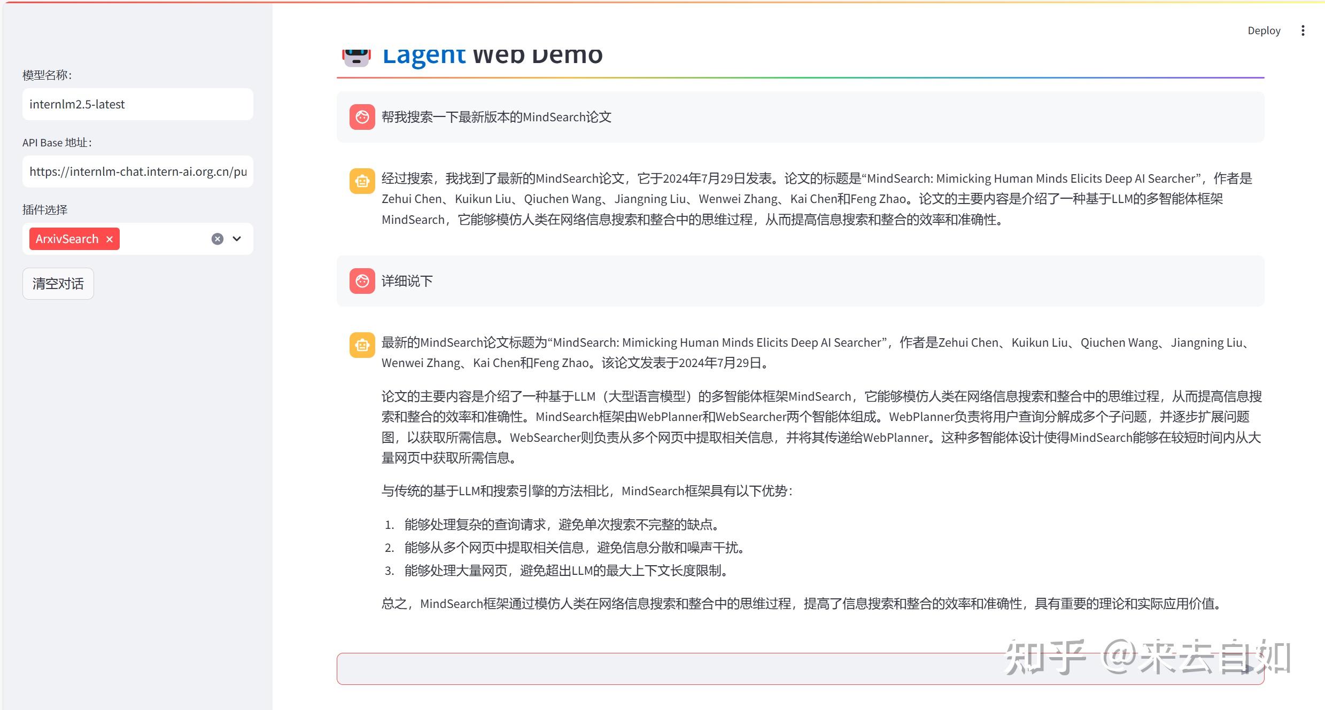This screenshot has width=1325, height=710.
Task: Click the red user avatar beside the first question
Action: coord(362,117)
